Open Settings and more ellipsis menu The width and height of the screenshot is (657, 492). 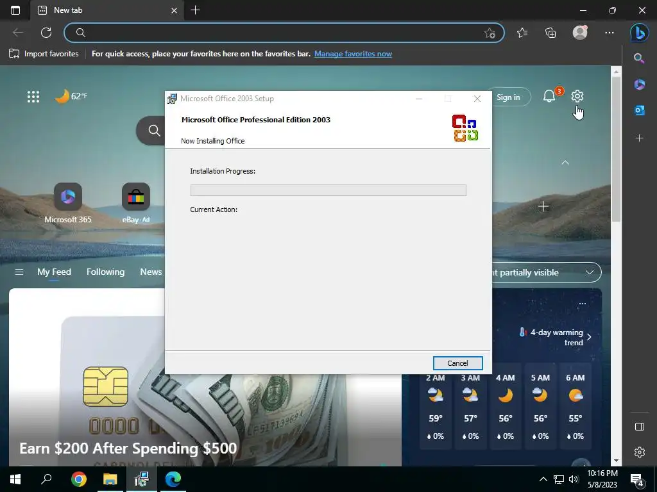610,33
